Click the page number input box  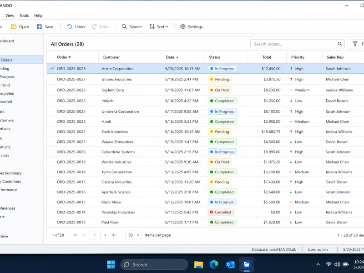click(x=95, y=235)
